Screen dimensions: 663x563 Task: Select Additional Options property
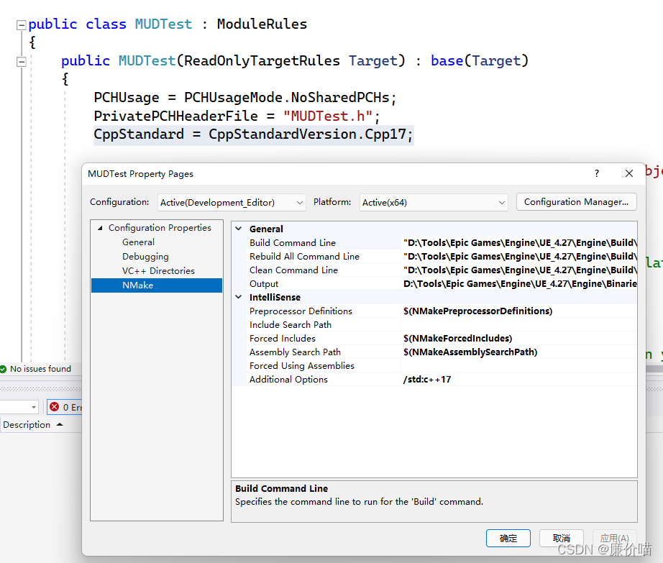coord(288,380)
